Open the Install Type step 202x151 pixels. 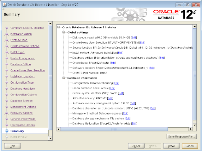click(17, 52)
